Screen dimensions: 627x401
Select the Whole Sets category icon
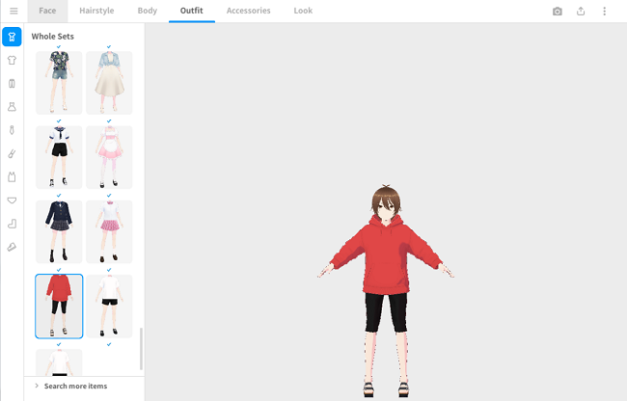click(12, 37)
